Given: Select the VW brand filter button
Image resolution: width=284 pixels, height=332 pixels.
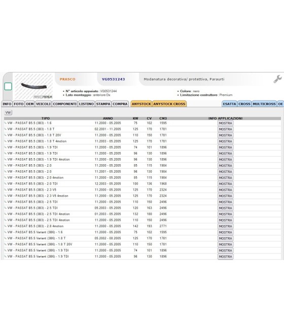Looking at the screenshot, I should (8, 113).
